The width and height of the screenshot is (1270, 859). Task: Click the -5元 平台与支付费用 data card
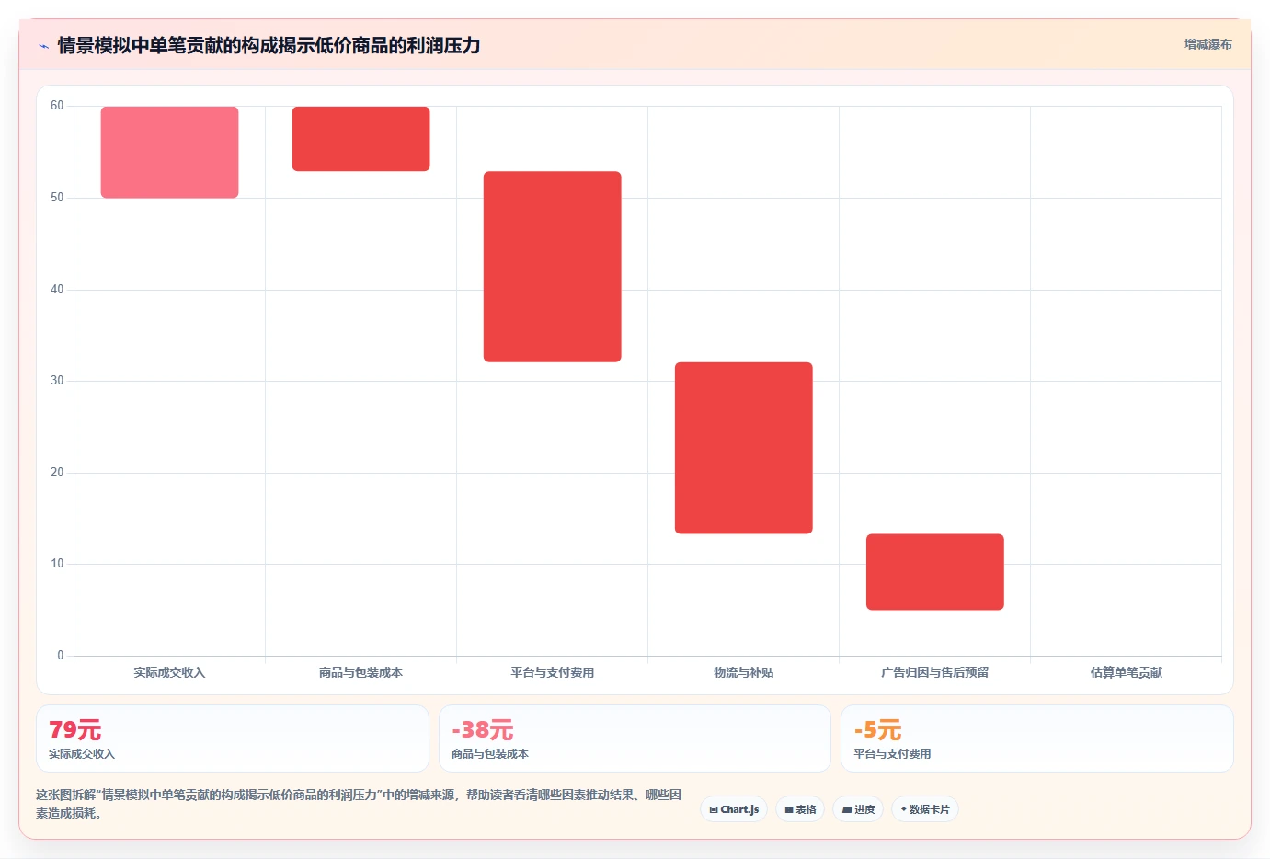click(1037, 739)
